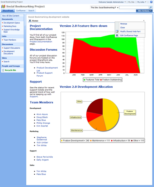154x187 pixels.
Task: Expand the My Links dropdown
Action: [x=142, y=2]
